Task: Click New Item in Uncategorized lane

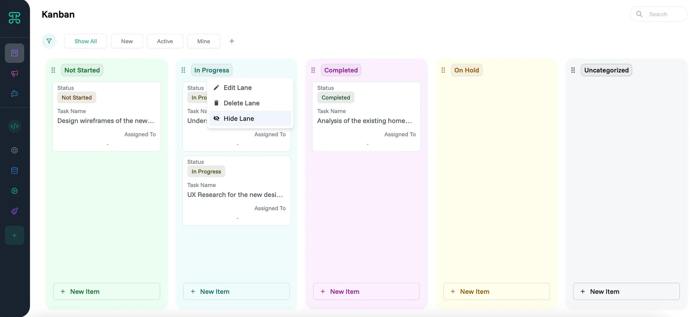Action: point(626,291)
